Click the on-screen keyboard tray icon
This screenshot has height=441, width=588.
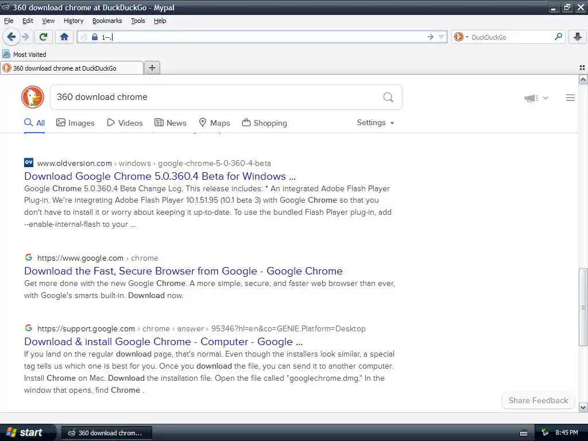click(524, 433)
